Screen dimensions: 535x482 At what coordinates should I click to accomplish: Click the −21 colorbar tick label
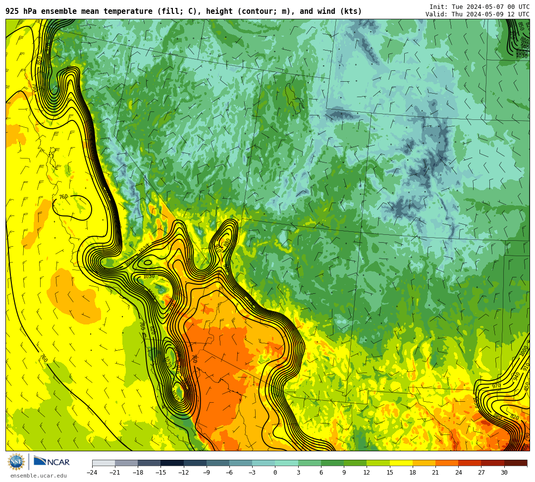pos(115,473)
